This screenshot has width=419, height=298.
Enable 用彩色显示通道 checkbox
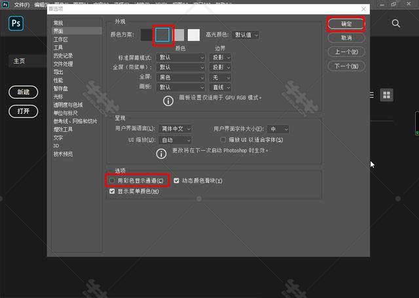pyautogui.click(x=112, y=180)
